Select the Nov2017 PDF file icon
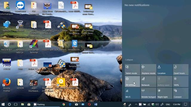 (75, 84)
